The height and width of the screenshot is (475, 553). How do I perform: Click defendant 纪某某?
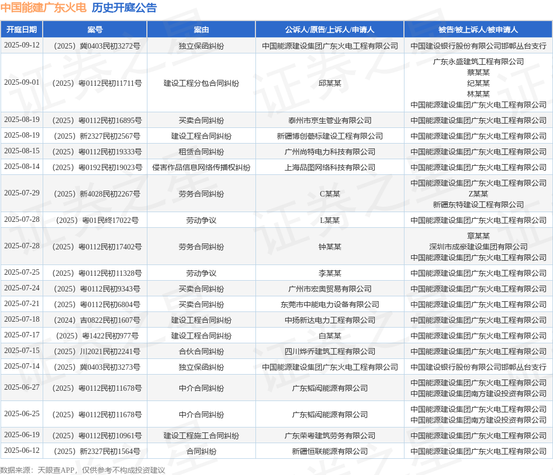tap(478, 83)
